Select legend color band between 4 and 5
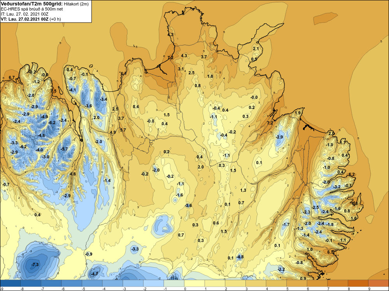This screenshot has height=291, width=389. click(276, 283)
